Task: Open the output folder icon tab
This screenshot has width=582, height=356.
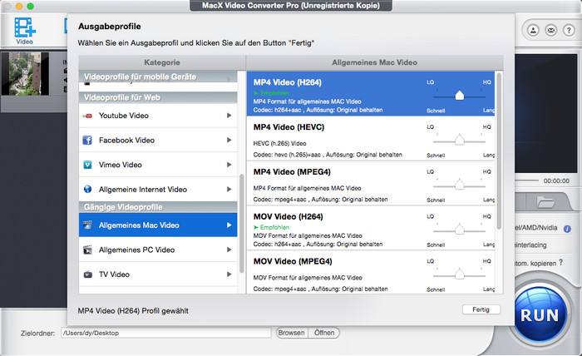Action: click(545, 202)
